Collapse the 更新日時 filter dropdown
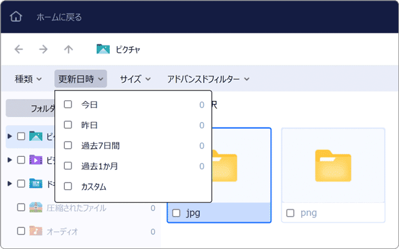This screenshot has width=399, height=249. pyautogui.click(x=80, y=79)
